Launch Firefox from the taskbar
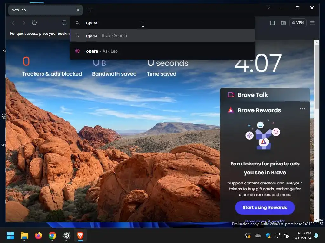The height and width of the screenshot is (243, 325). point(38,235)
